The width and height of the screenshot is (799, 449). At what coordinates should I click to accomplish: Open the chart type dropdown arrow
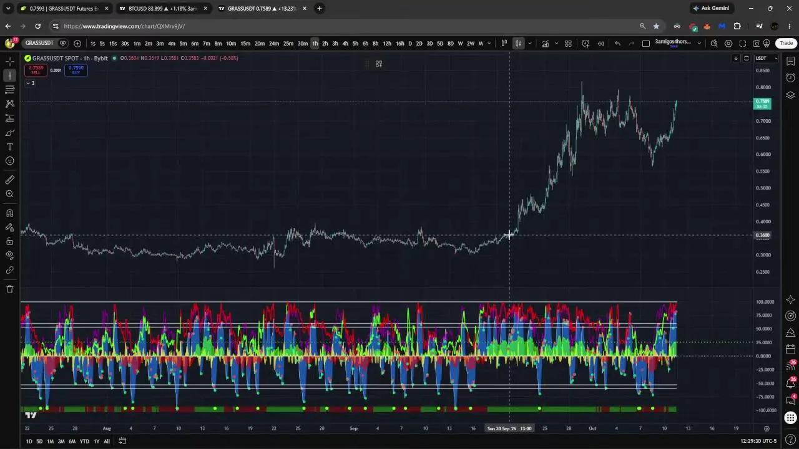tap(529, 43)
